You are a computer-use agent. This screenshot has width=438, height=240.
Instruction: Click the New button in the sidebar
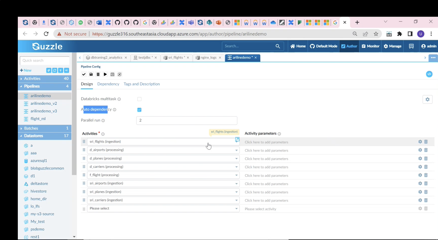click(x=26, y=71)
